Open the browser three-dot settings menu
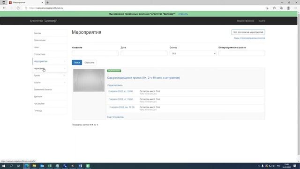 295,8
